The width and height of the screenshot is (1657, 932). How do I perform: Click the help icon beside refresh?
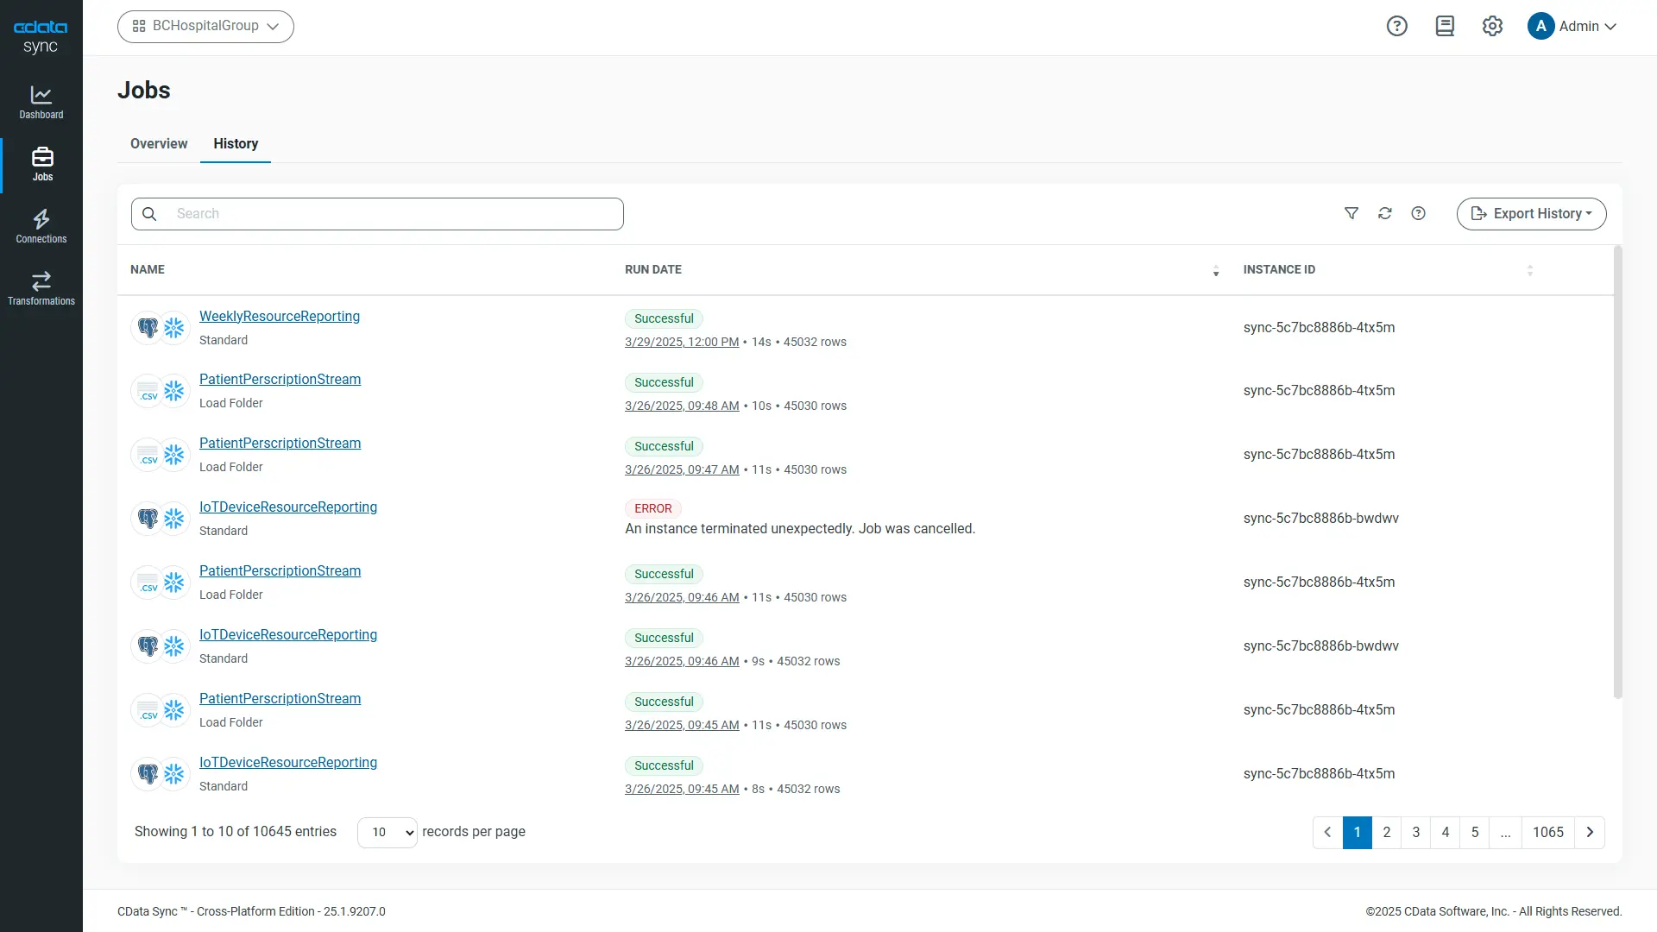coord(1418,213)
